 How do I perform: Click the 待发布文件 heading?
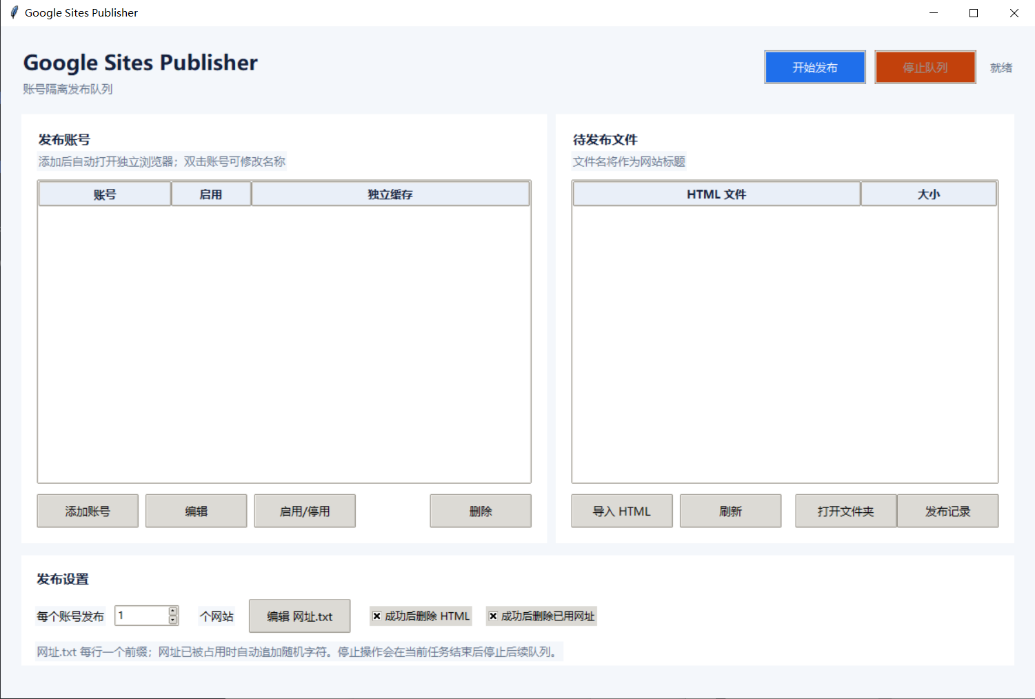pyautogui.click(x=605, y=140)
